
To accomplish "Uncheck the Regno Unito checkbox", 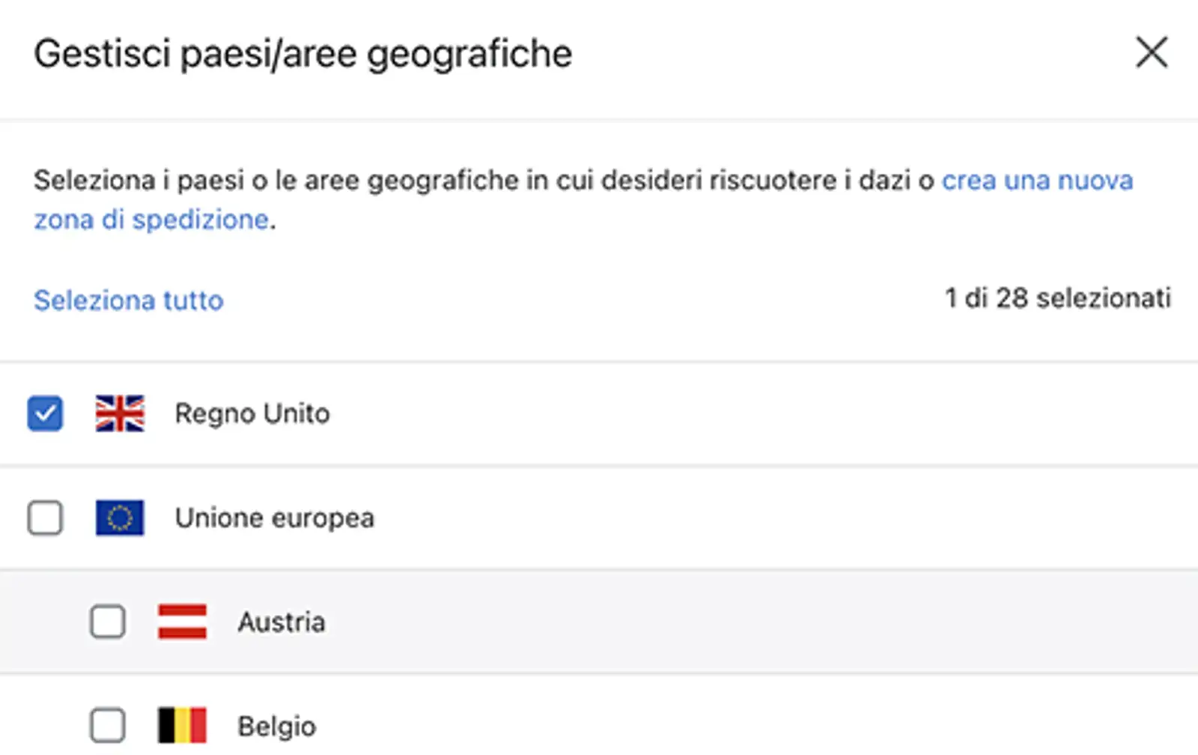I will [45, 413].
